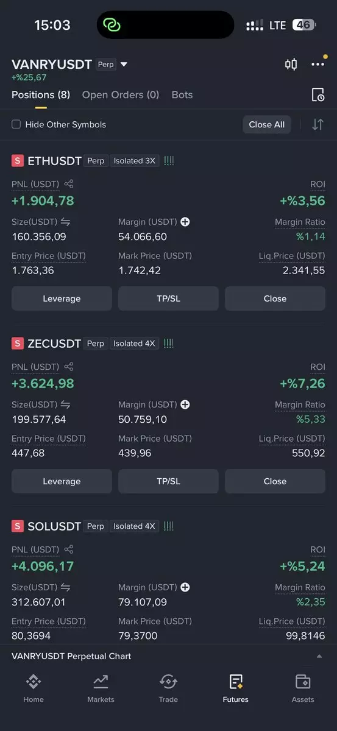Open the three-dot more options menu

[317, 64]
